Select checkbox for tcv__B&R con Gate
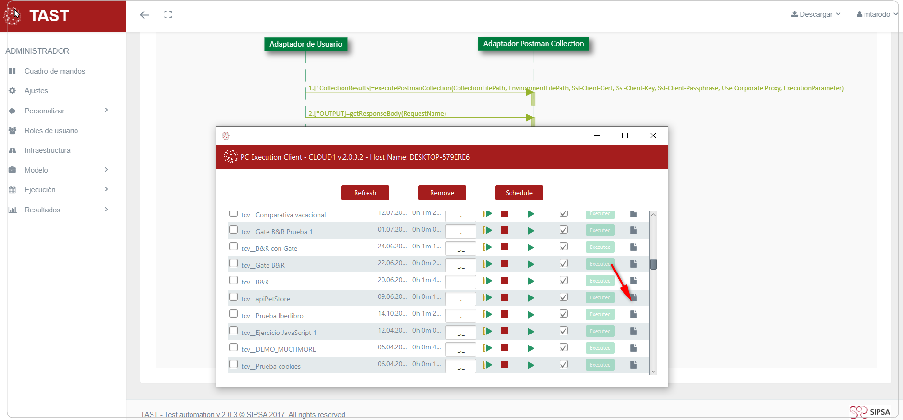This screenshot has width=903, height=420. point(234,247)
